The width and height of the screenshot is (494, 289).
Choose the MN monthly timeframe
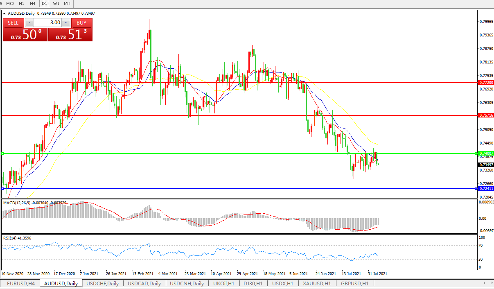click(67, 4)
